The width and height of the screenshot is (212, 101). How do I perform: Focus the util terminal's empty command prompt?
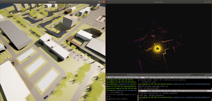[x=141, y=100]
